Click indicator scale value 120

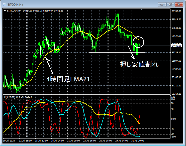[x=173, y=97]
